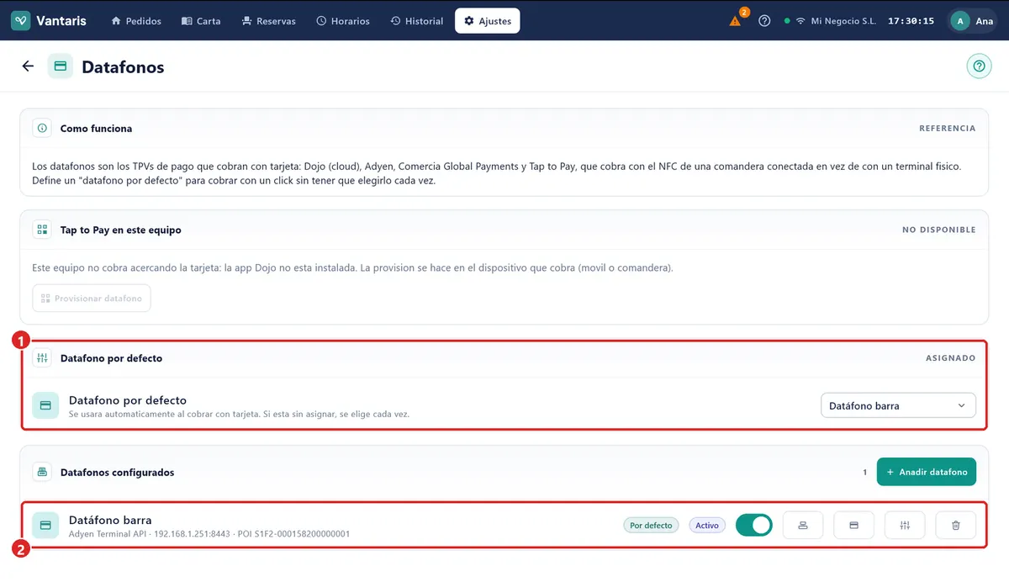The image size is (1009, 582).
Task: View the Historial tab
Action: click(x=417, y=21)
